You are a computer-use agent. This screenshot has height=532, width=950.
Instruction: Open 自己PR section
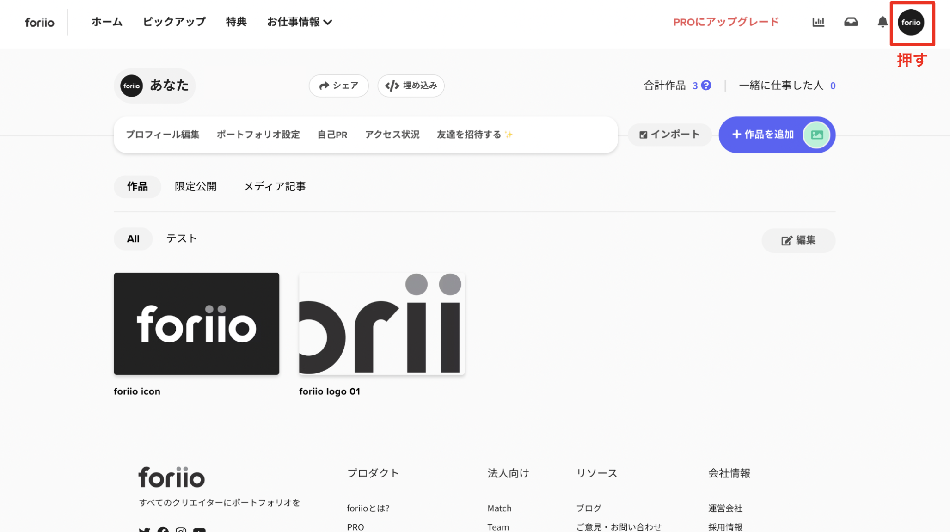(332, 135)
